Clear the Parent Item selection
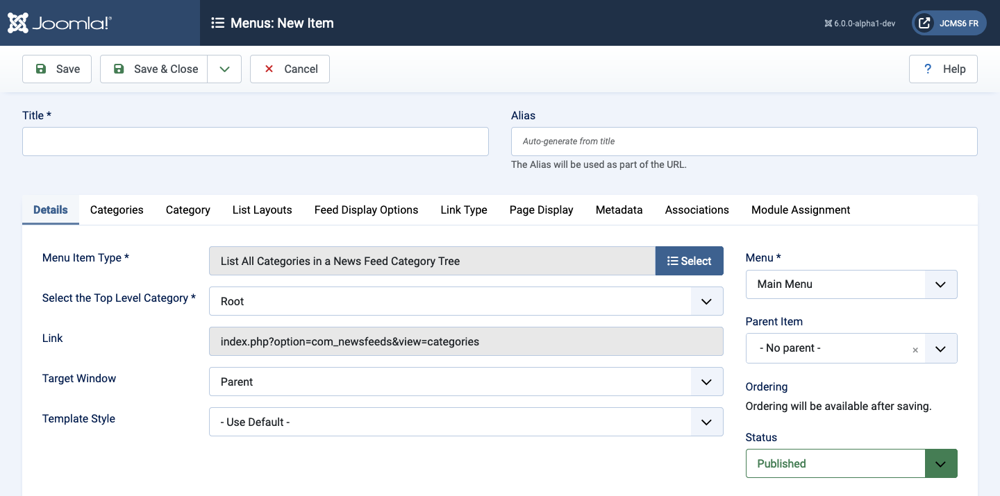The height and width of the screenshot is (496, 1000). 915,350
